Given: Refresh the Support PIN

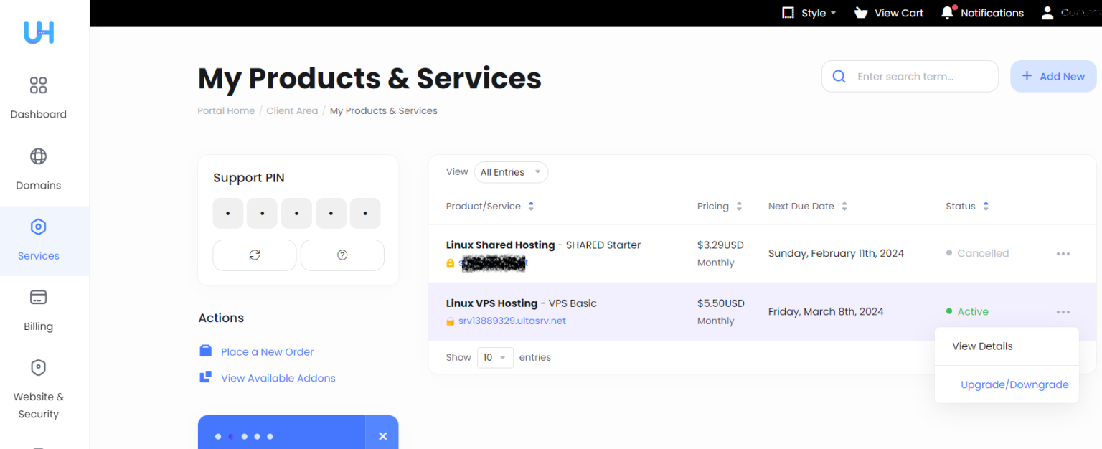Looking at the screenshot, I should (254, 255).
